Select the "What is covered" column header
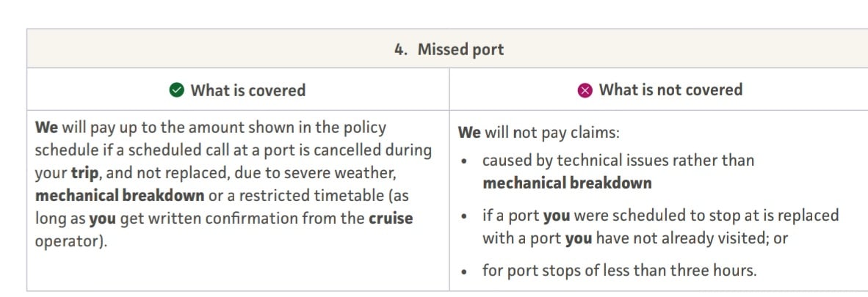Image resolution: width=868 pixels, height=297 pixels. (247, 91)
